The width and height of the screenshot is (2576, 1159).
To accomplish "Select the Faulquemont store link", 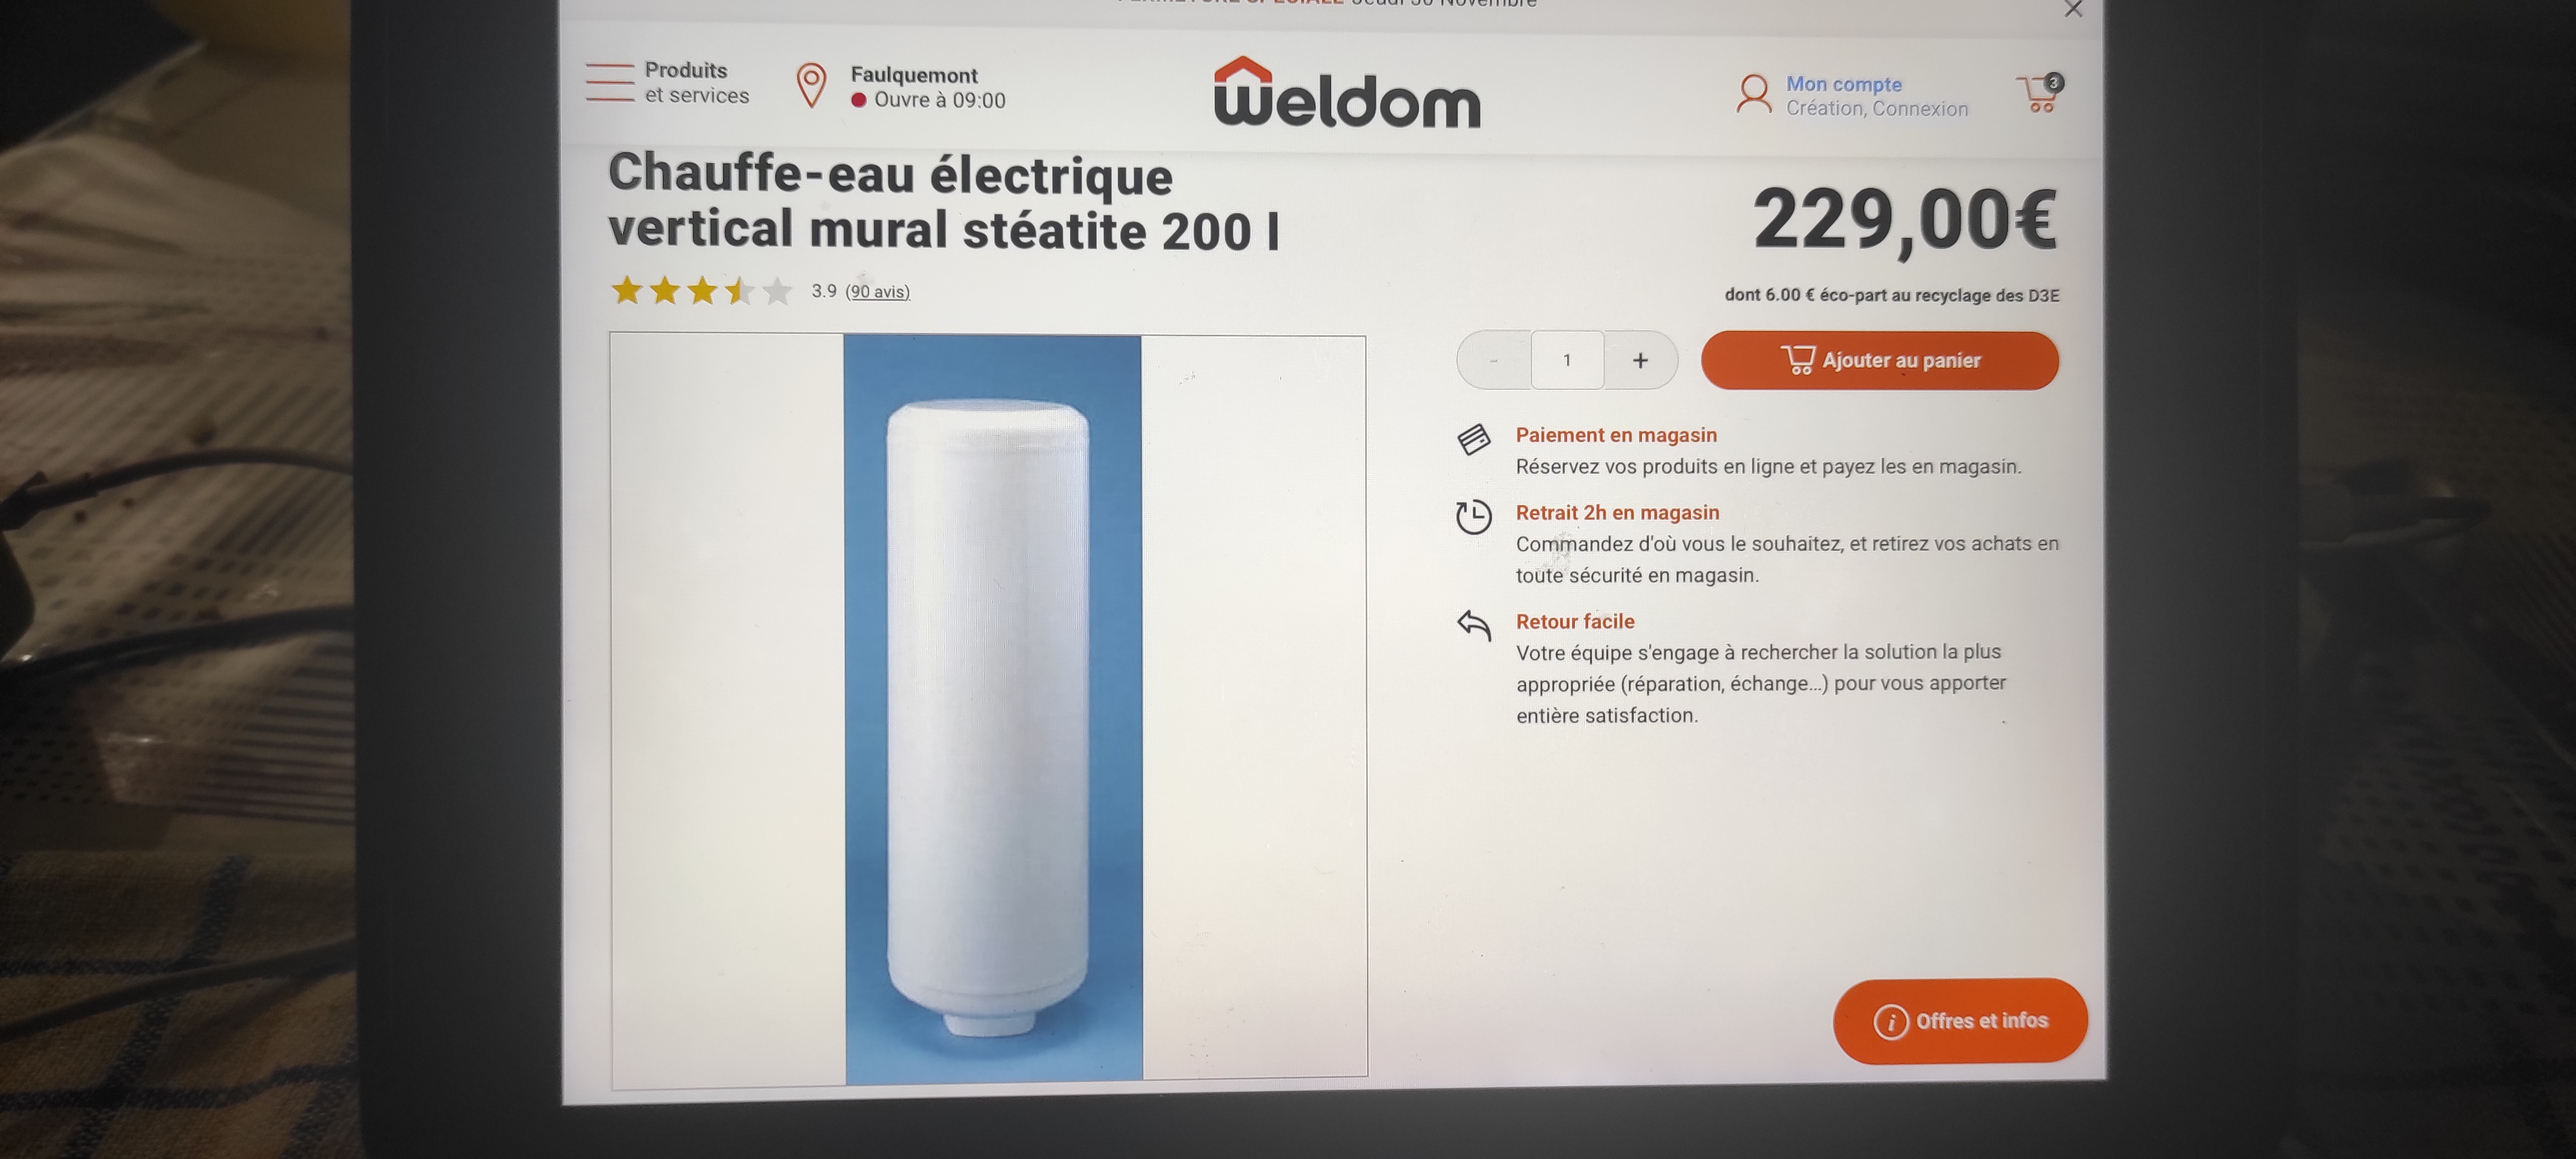I will coord(913,75).
